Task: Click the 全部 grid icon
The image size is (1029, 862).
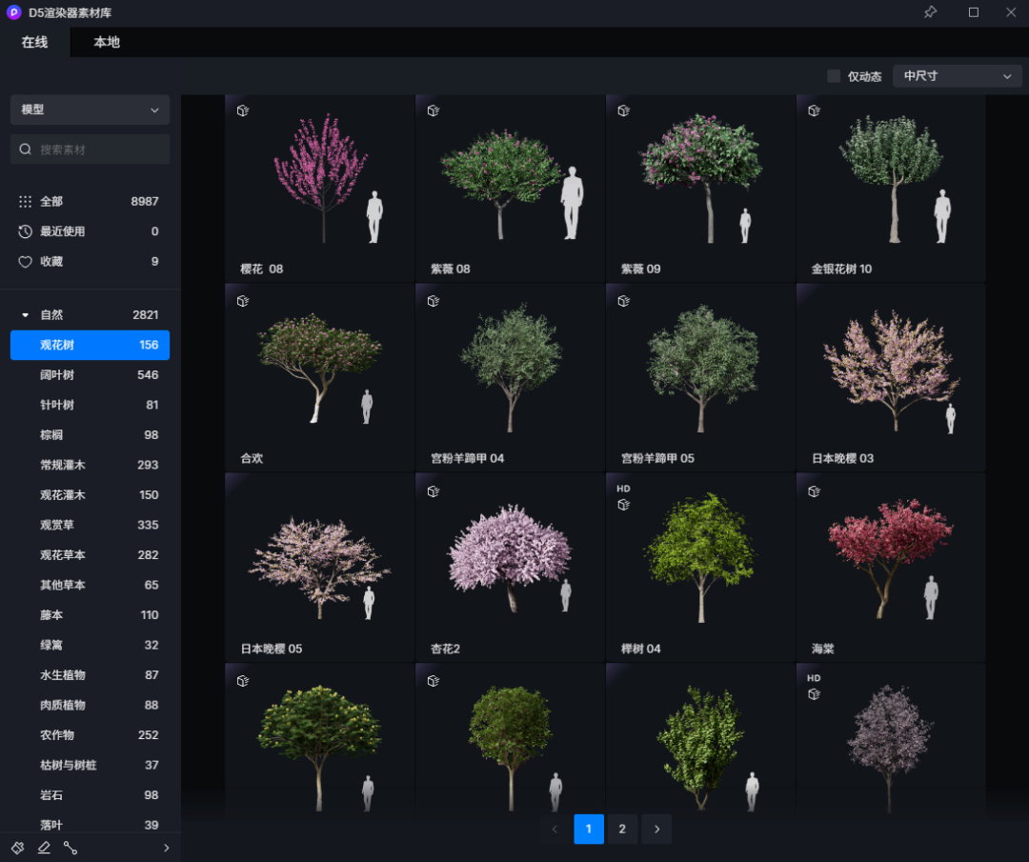Action: 26,202
